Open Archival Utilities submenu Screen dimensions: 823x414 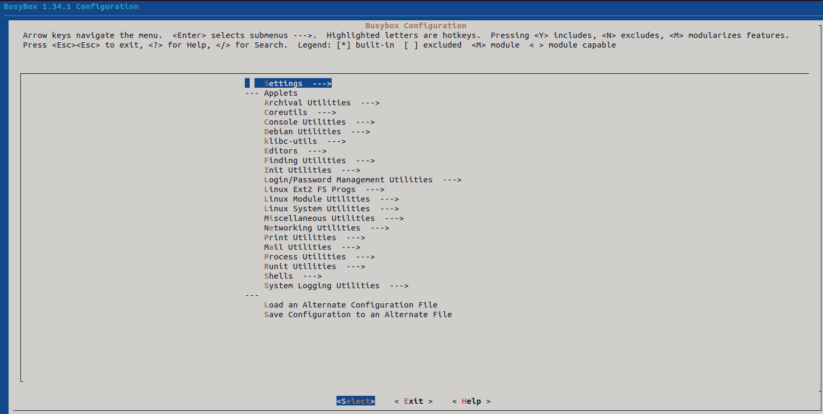click(x=321, y=103)
